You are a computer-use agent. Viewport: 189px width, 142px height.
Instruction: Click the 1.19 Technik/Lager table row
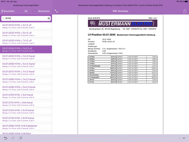[x=123, y=66]
